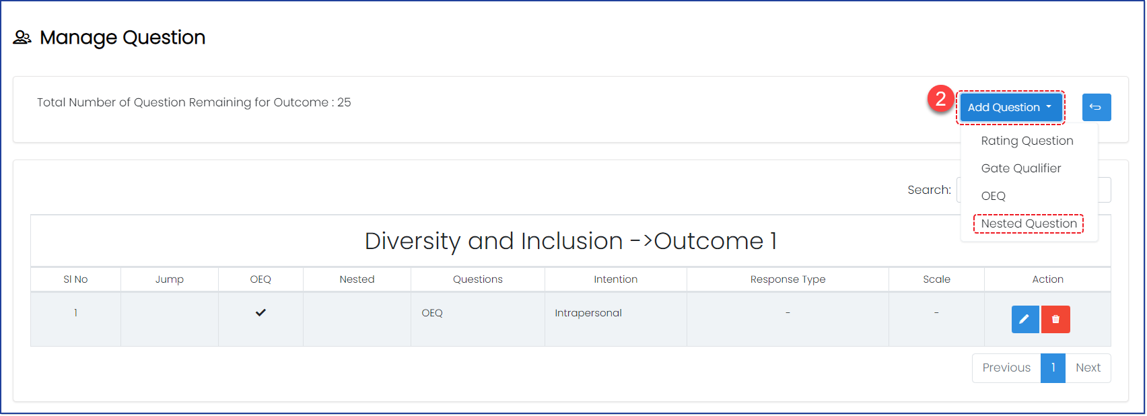Click the users icon beside Manage Question

pos(22,38)
